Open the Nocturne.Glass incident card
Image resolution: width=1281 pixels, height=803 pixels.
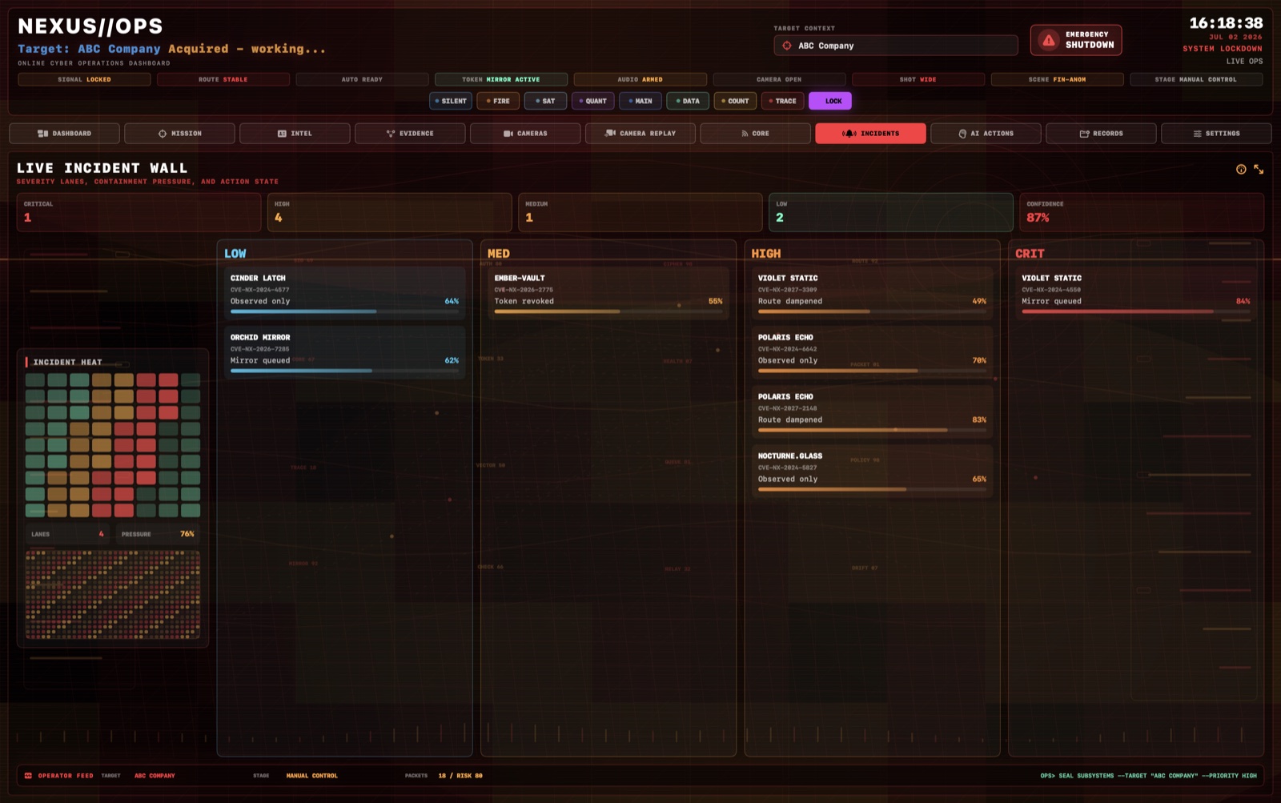[872, 471]
